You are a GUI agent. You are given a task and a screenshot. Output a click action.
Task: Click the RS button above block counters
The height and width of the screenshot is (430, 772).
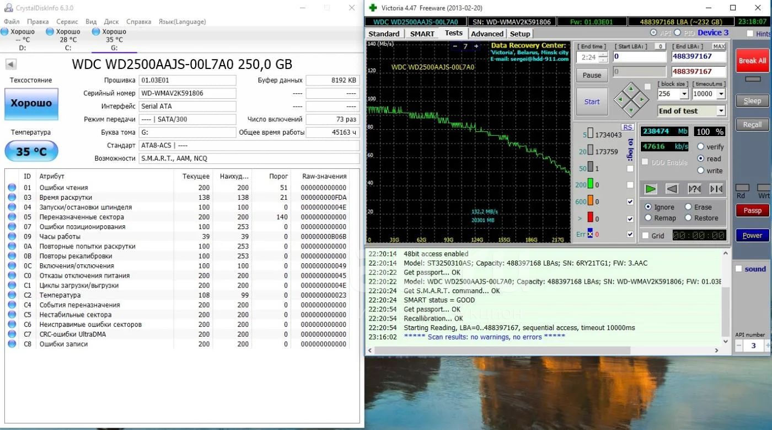[x=628, y=127]
